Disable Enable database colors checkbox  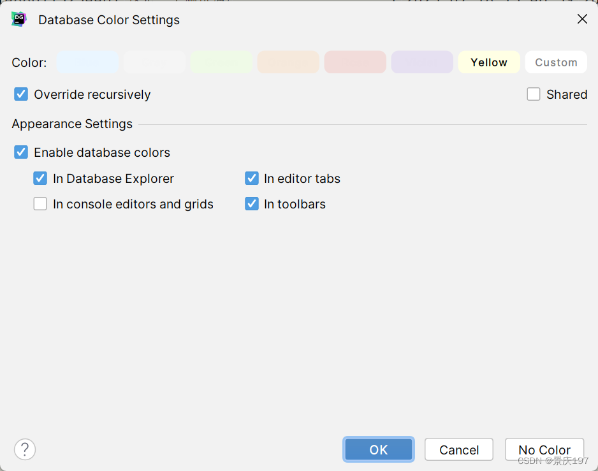tap(22, 152)
